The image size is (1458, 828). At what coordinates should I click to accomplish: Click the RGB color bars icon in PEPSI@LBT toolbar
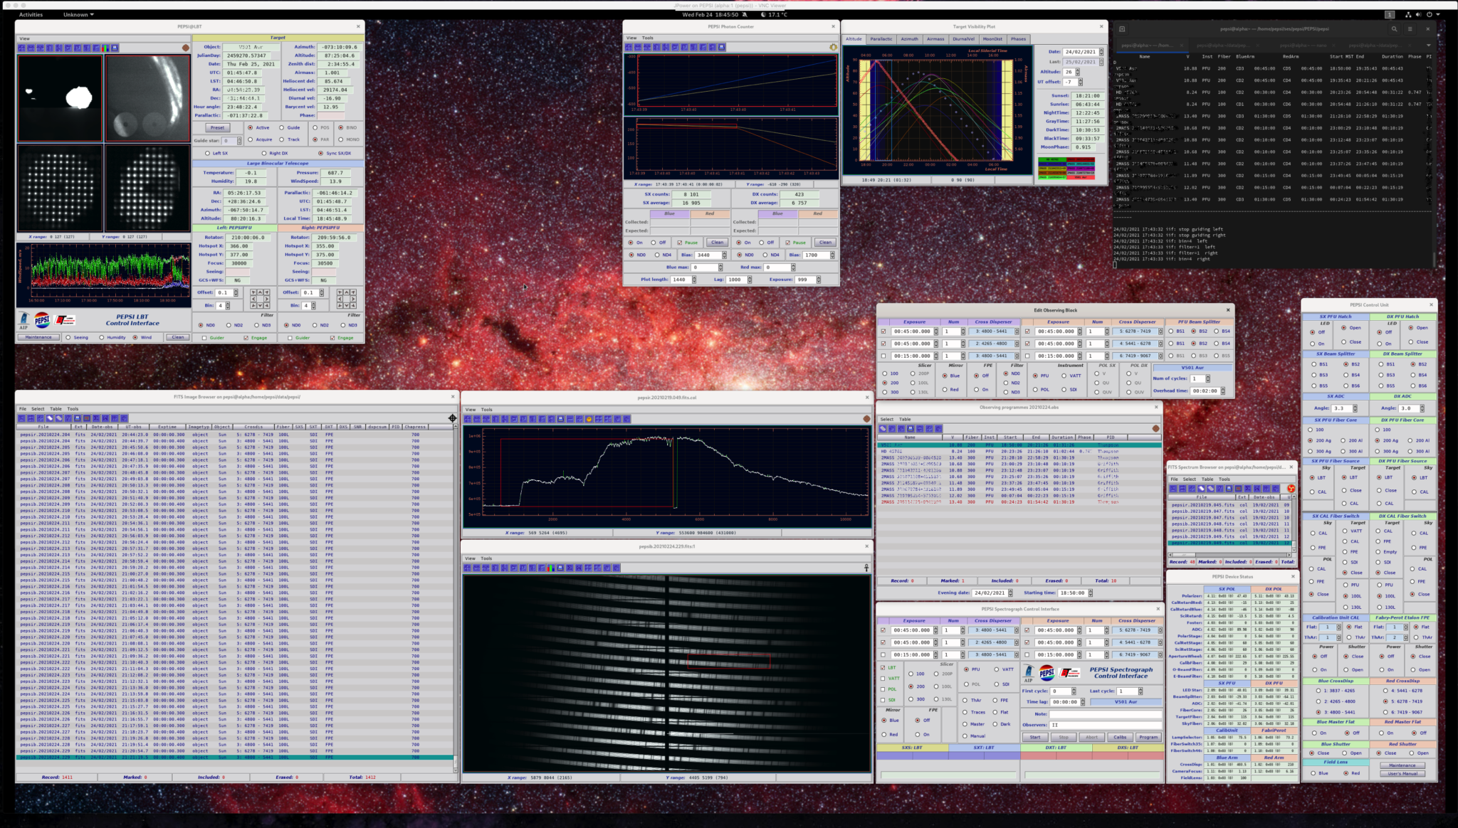pos(105,48)
